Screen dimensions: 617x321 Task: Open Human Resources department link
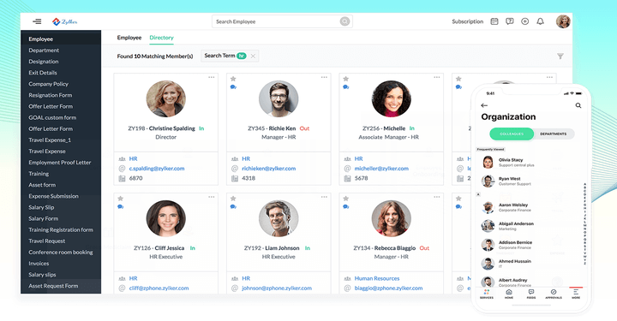coord(377,278)
